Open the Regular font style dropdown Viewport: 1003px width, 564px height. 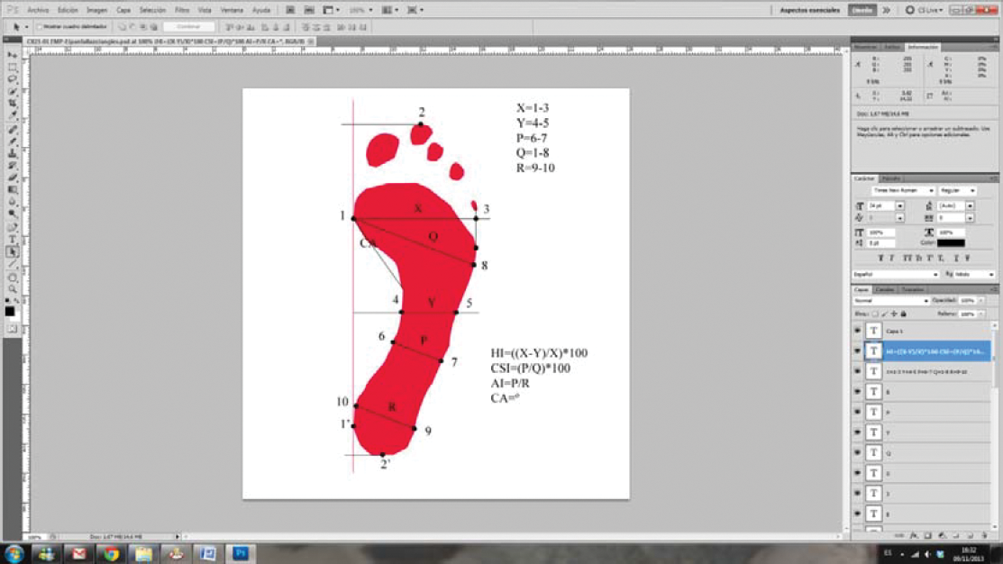pos(957,191)
